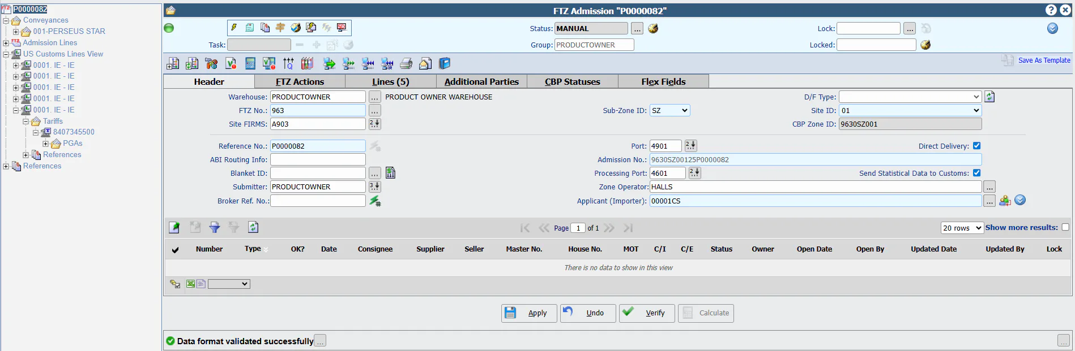Collapse the Tariffs tree node
Viewport: 1075px width, 351px height.
pyautogui.click(x=26, y=122)
